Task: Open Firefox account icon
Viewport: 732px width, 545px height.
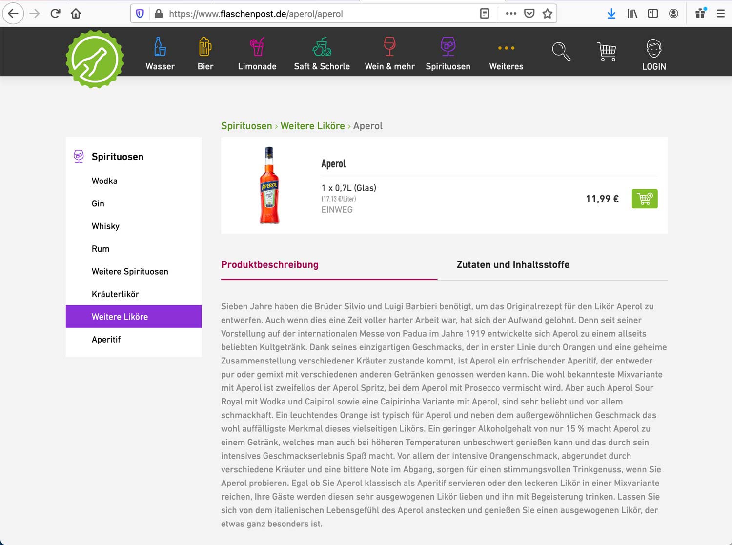Action: click(673, 14)
